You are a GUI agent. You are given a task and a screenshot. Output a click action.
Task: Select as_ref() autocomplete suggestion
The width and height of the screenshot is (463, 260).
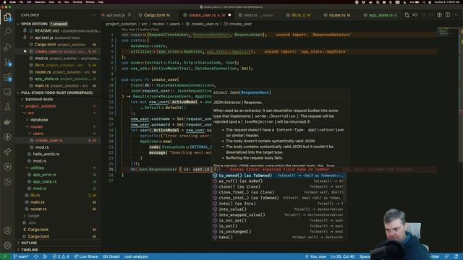279,181
